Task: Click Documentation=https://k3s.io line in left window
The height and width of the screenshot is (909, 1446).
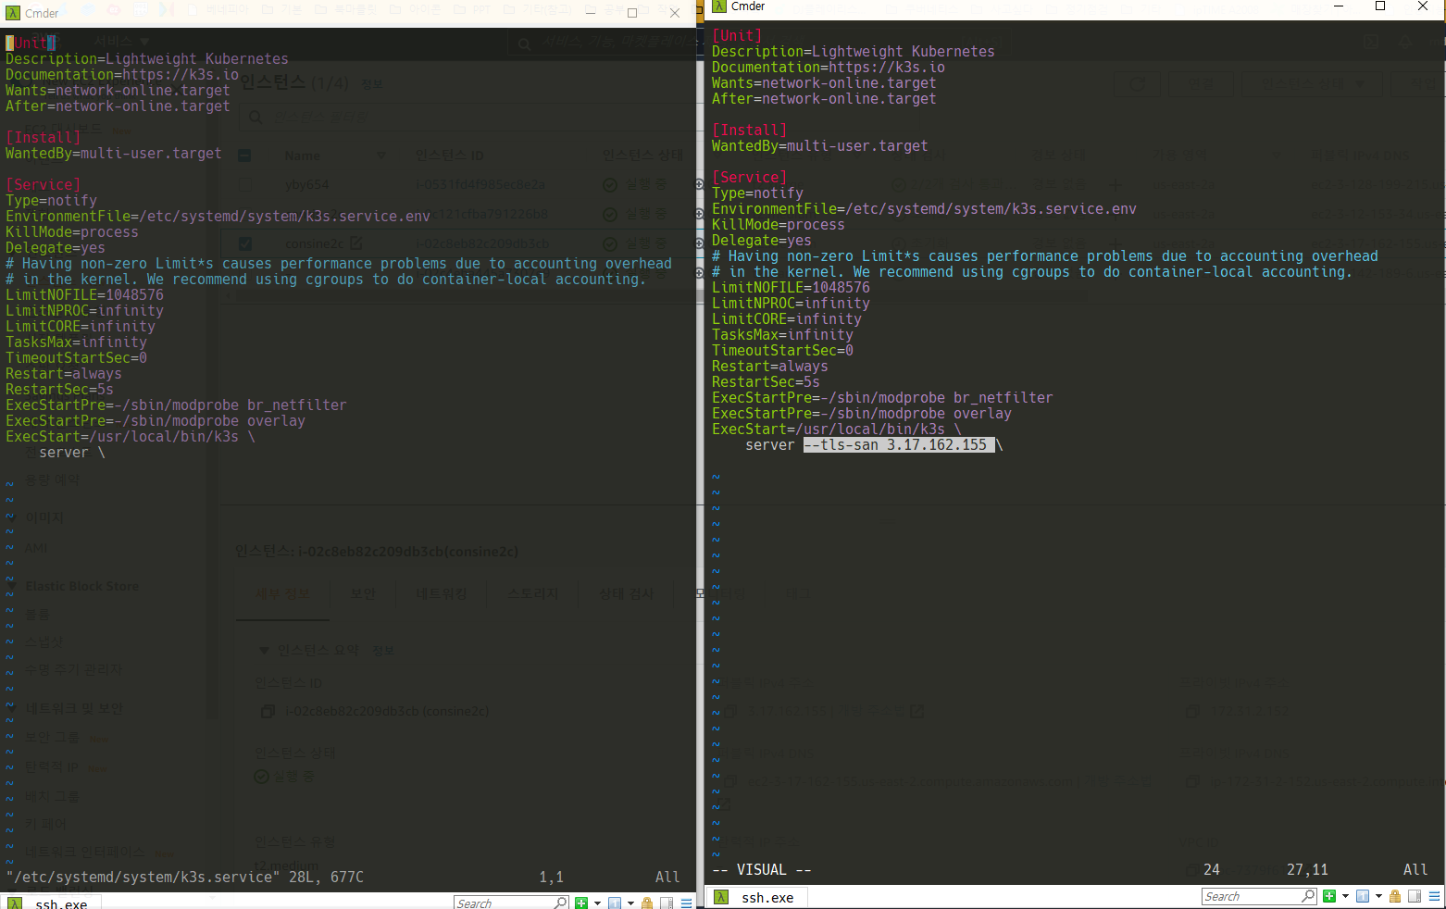Action: pyautogui.click(x=122, y=75)
